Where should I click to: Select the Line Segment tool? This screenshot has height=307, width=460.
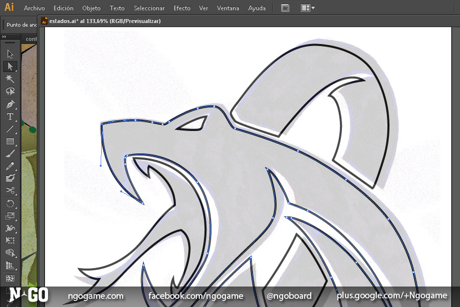coord(10,129)
